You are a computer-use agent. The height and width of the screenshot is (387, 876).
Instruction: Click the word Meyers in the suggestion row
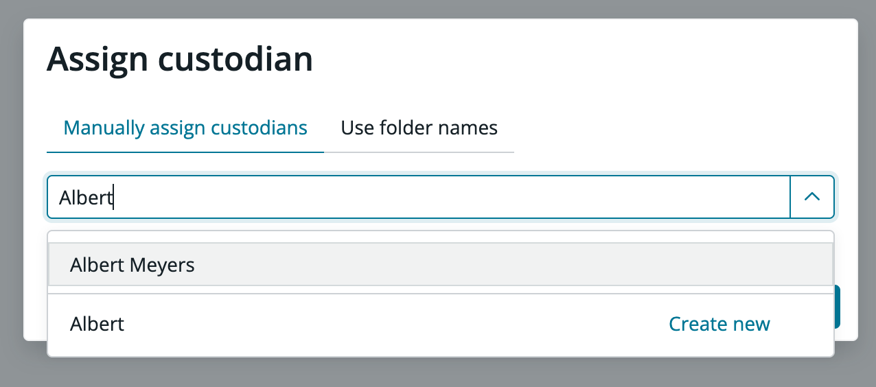[164, 265]
